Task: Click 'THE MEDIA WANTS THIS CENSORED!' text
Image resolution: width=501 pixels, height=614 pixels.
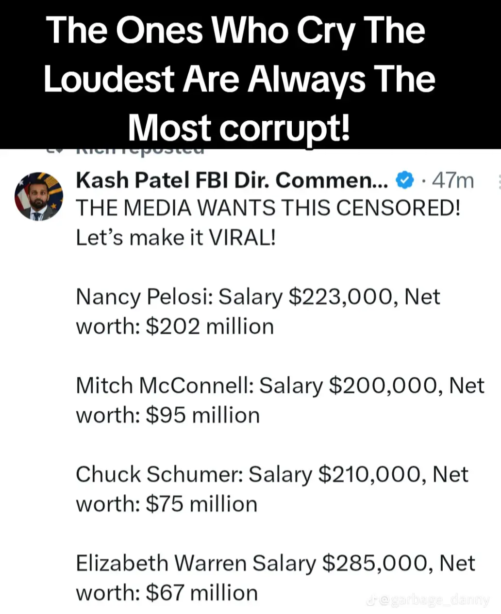Action: tap(268, 209)
